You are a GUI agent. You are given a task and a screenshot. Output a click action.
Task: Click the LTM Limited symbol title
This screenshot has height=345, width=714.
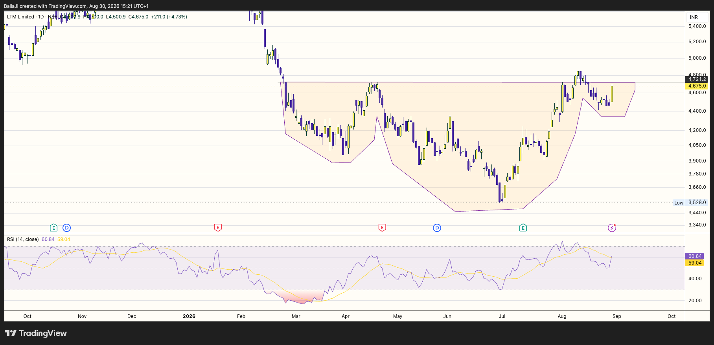pos(20,17)
